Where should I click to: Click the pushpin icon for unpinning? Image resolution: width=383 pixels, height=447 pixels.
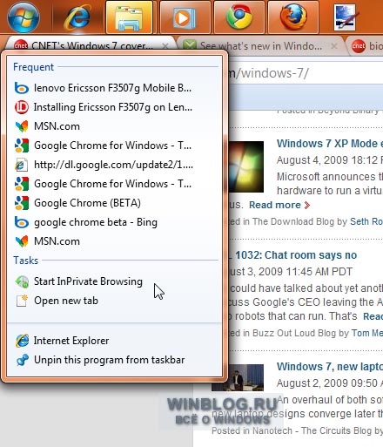(22, 360)
